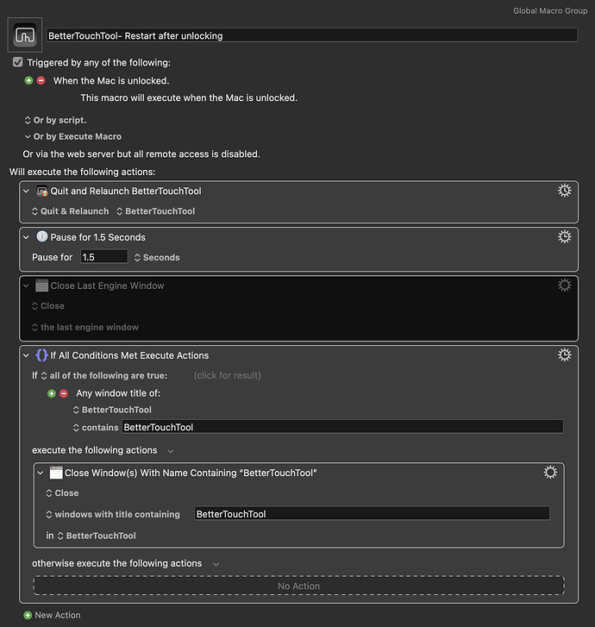Open gear menu for Close Window(s) action
595x627 pixels.
(x=550, y=473)
